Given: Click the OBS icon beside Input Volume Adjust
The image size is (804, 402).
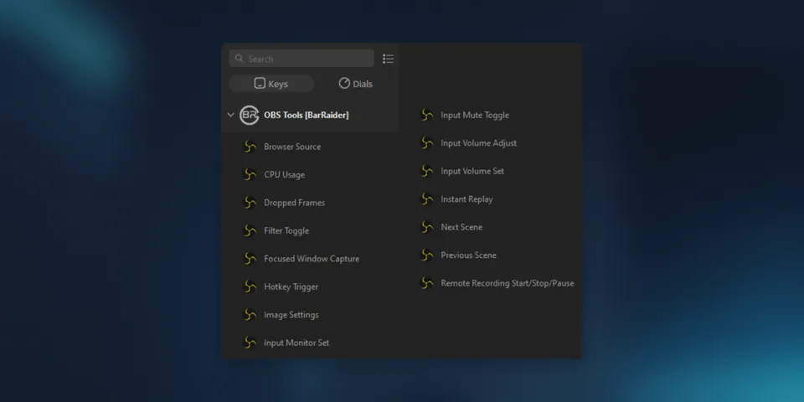Looking at the screenshot, I should coord(426,143).
